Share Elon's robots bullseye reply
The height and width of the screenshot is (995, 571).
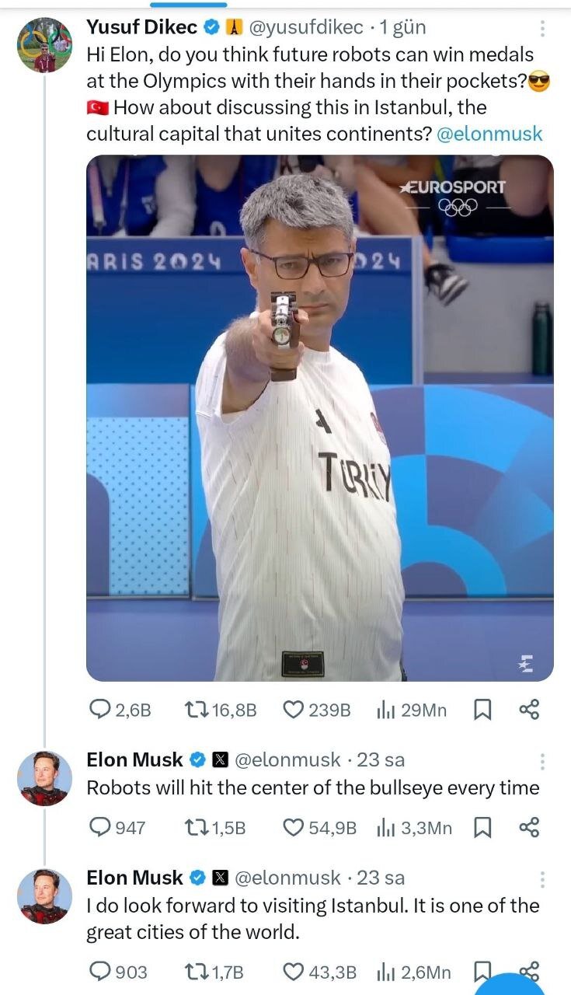(529, 827)
